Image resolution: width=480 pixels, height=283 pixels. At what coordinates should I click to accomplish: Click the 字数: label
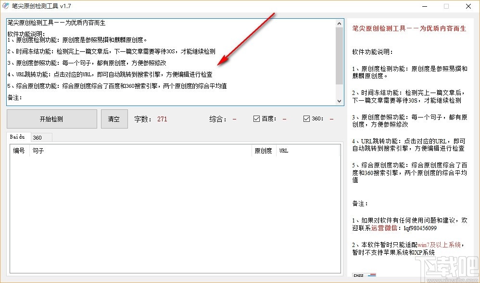pos(143,119)
